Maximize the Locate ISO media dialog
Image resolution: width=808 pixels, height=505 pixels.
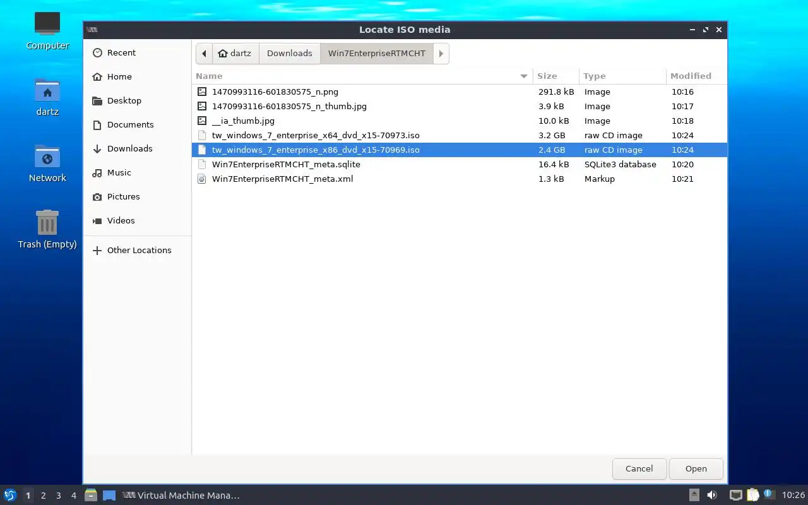(706, 30)
